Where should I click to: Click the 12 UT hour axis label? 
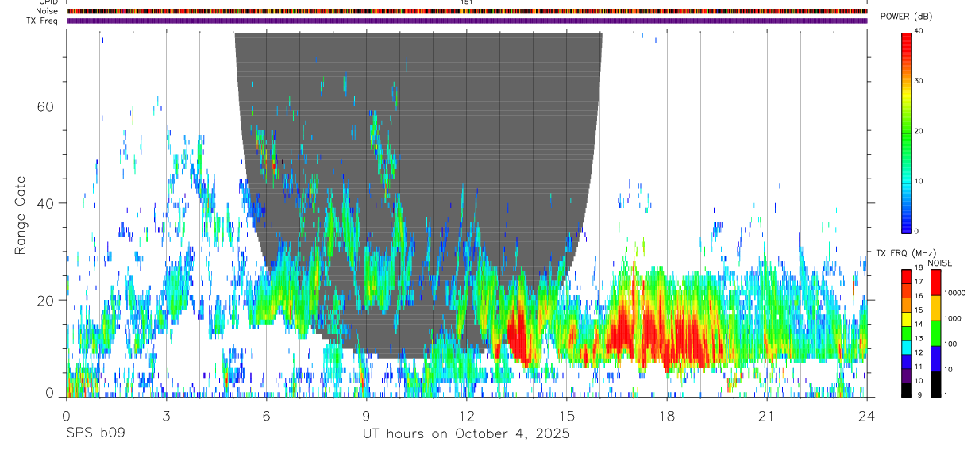466,416
